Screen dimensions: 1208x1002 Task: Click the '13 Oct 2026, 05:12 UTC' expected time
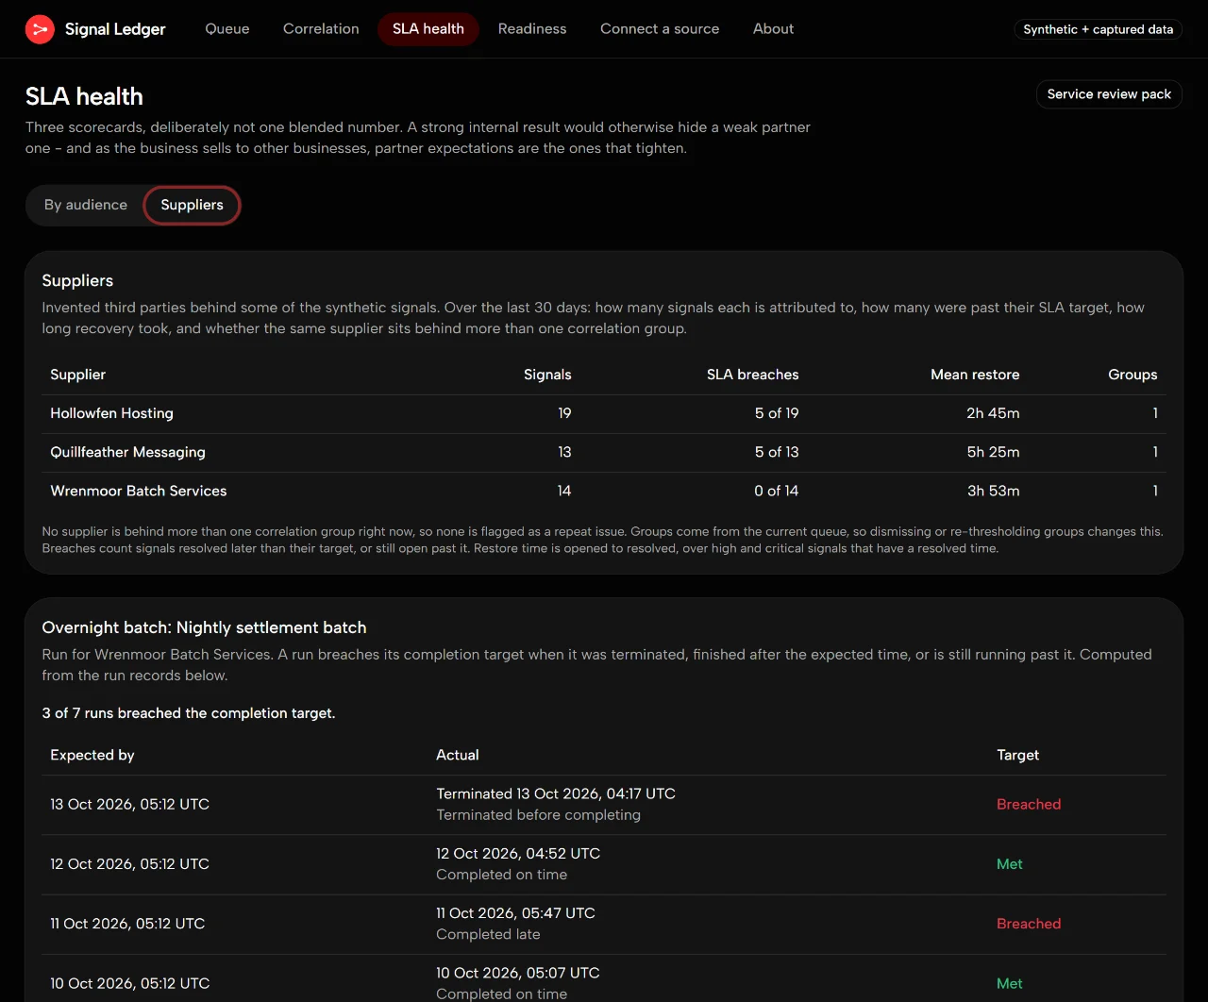[x=129, y=804]
